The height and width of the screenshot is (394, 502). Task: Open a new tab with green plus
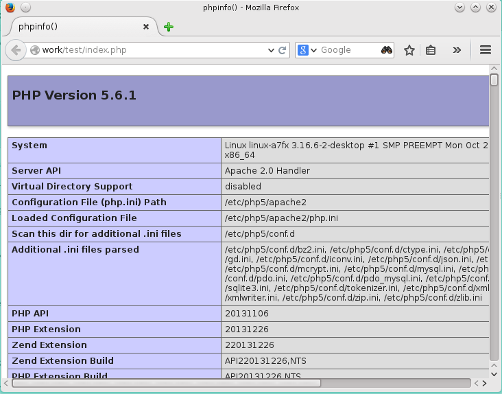pyautogui.click(x=169, y=27)
